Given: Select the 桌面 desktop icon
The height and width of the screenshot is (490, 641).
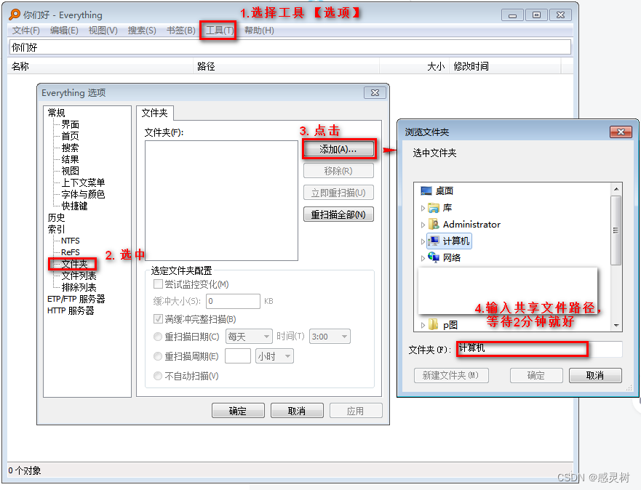Looking at the screenshot, I should [426, 190].
